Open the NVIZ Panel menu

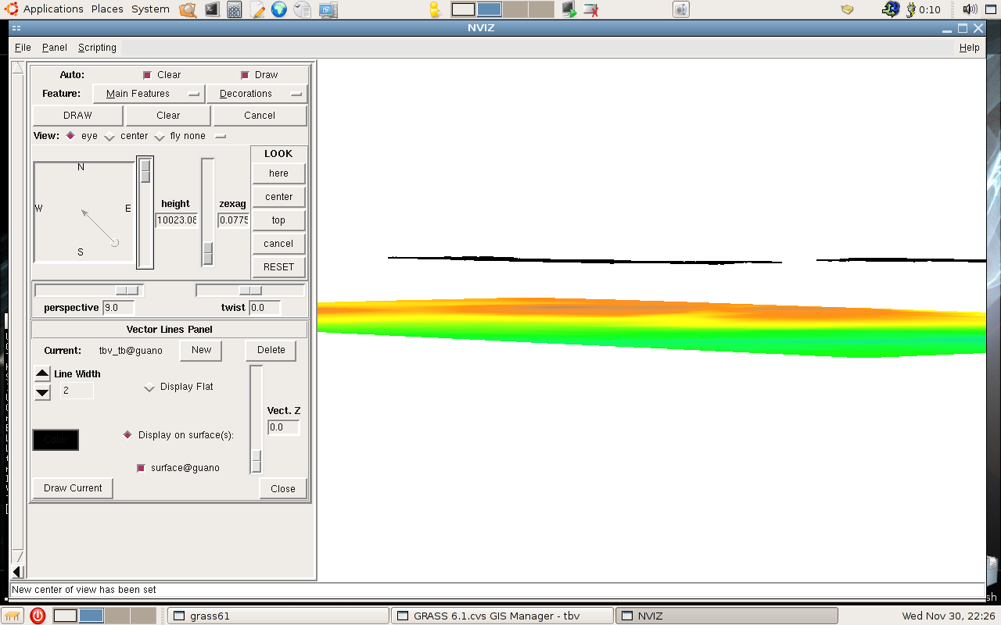click(55, 48)
